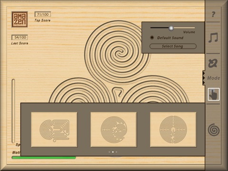Click the vertical speed slider track
This screenshot has height=171, width=228.
click(x=13, y=111)
